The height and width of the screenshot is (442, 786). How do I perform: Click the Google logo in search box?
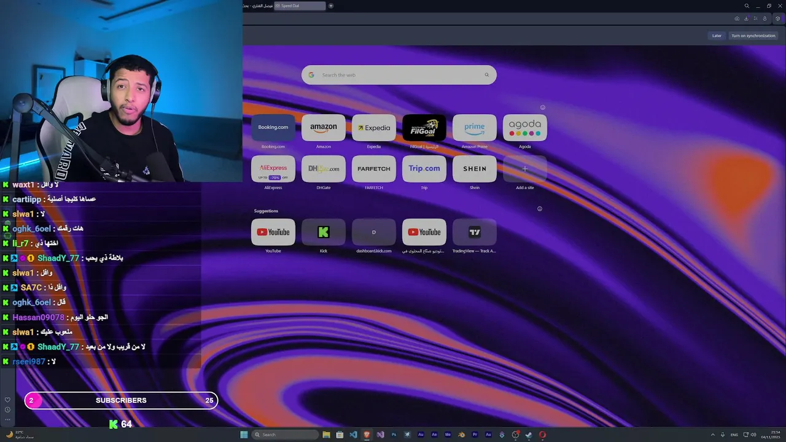(311, 75)
